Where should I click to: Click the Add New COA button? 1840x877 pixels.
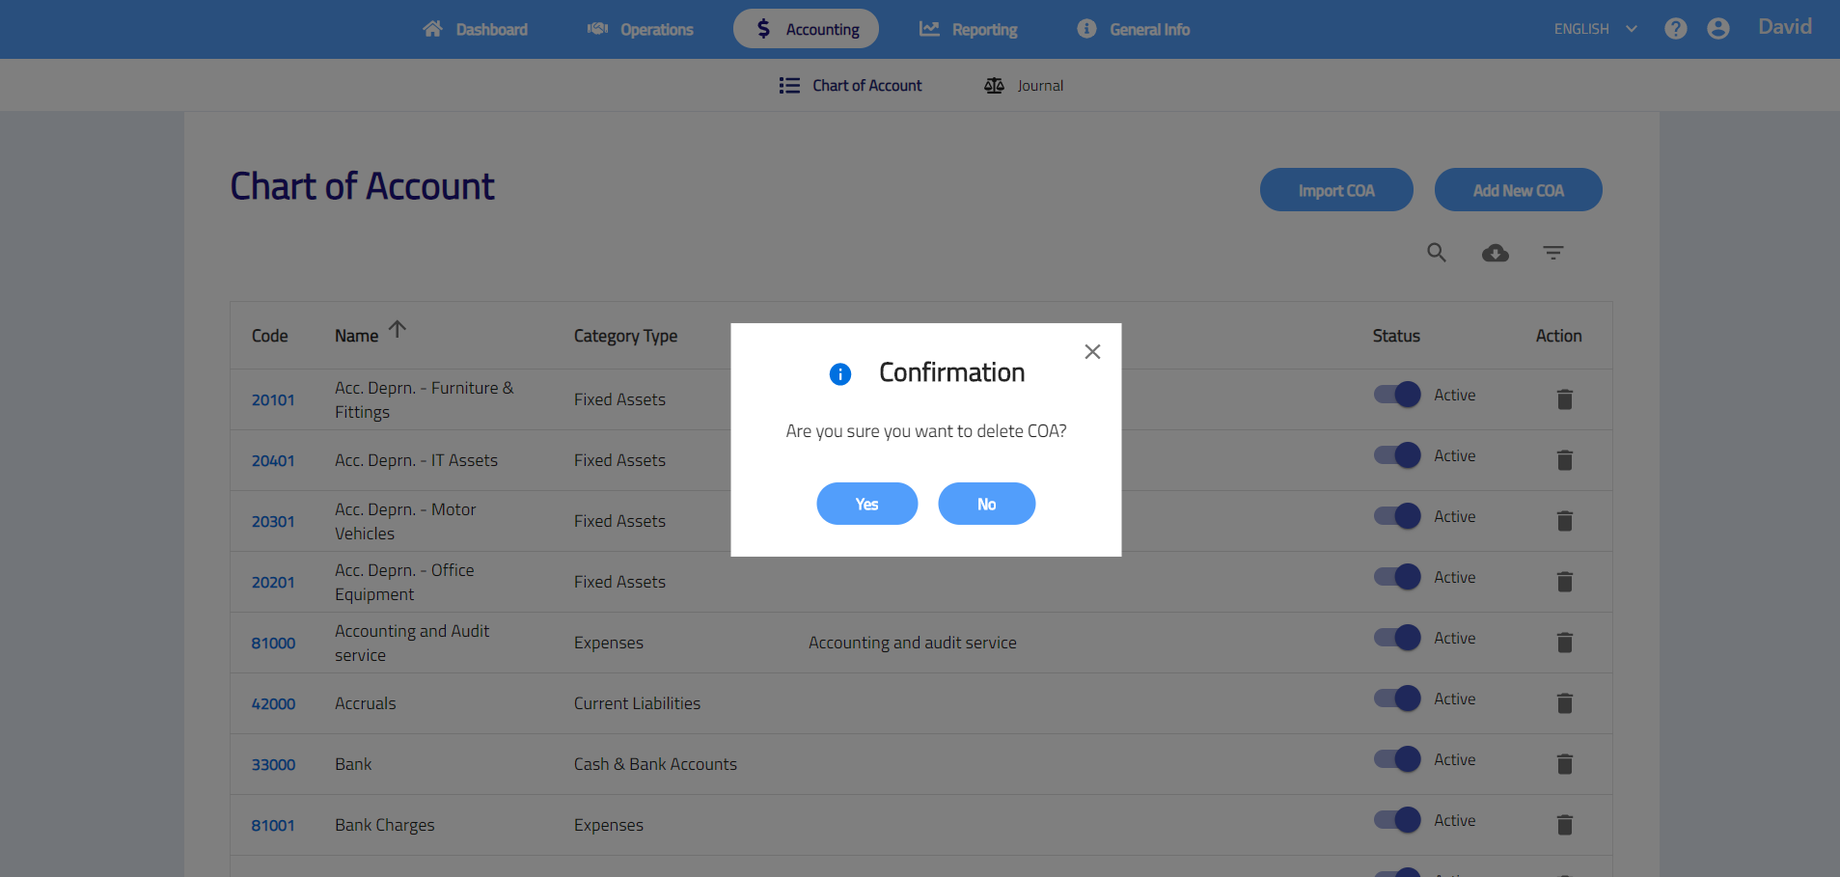click(1518, 190)
